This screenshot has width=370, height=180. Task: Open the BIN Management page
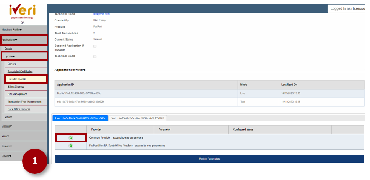coord(17,94)
